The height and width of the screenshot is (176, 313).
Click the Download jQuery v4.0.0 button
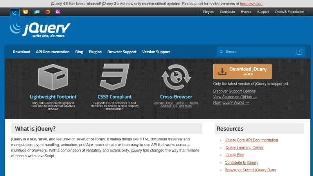(x=242, y=72)
